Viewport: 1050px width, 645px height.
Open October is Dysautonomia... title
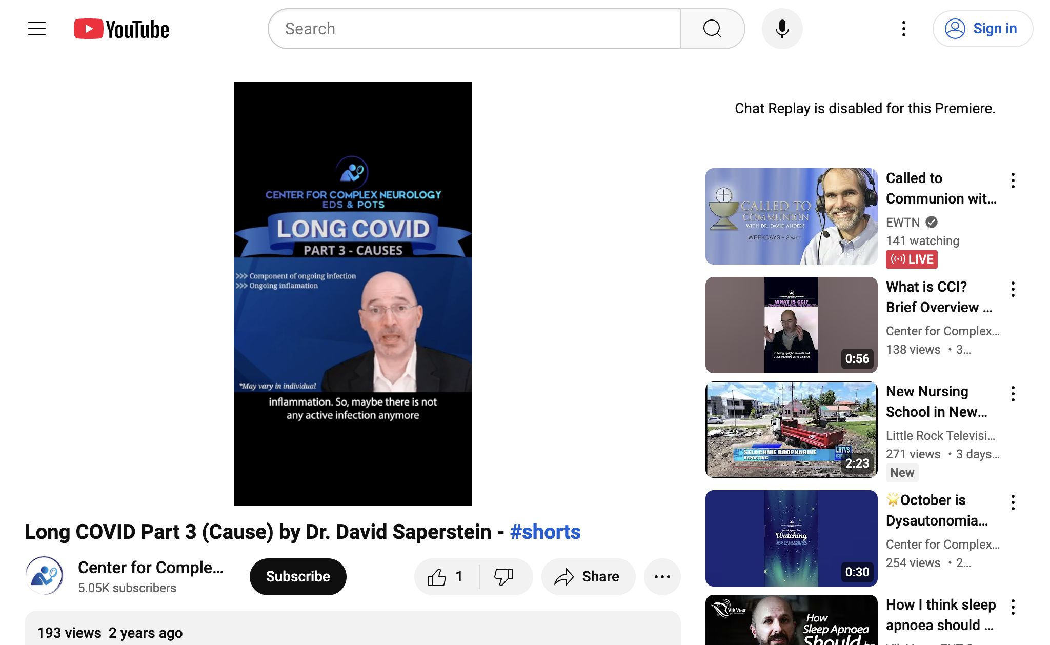(x=937, y=510)
